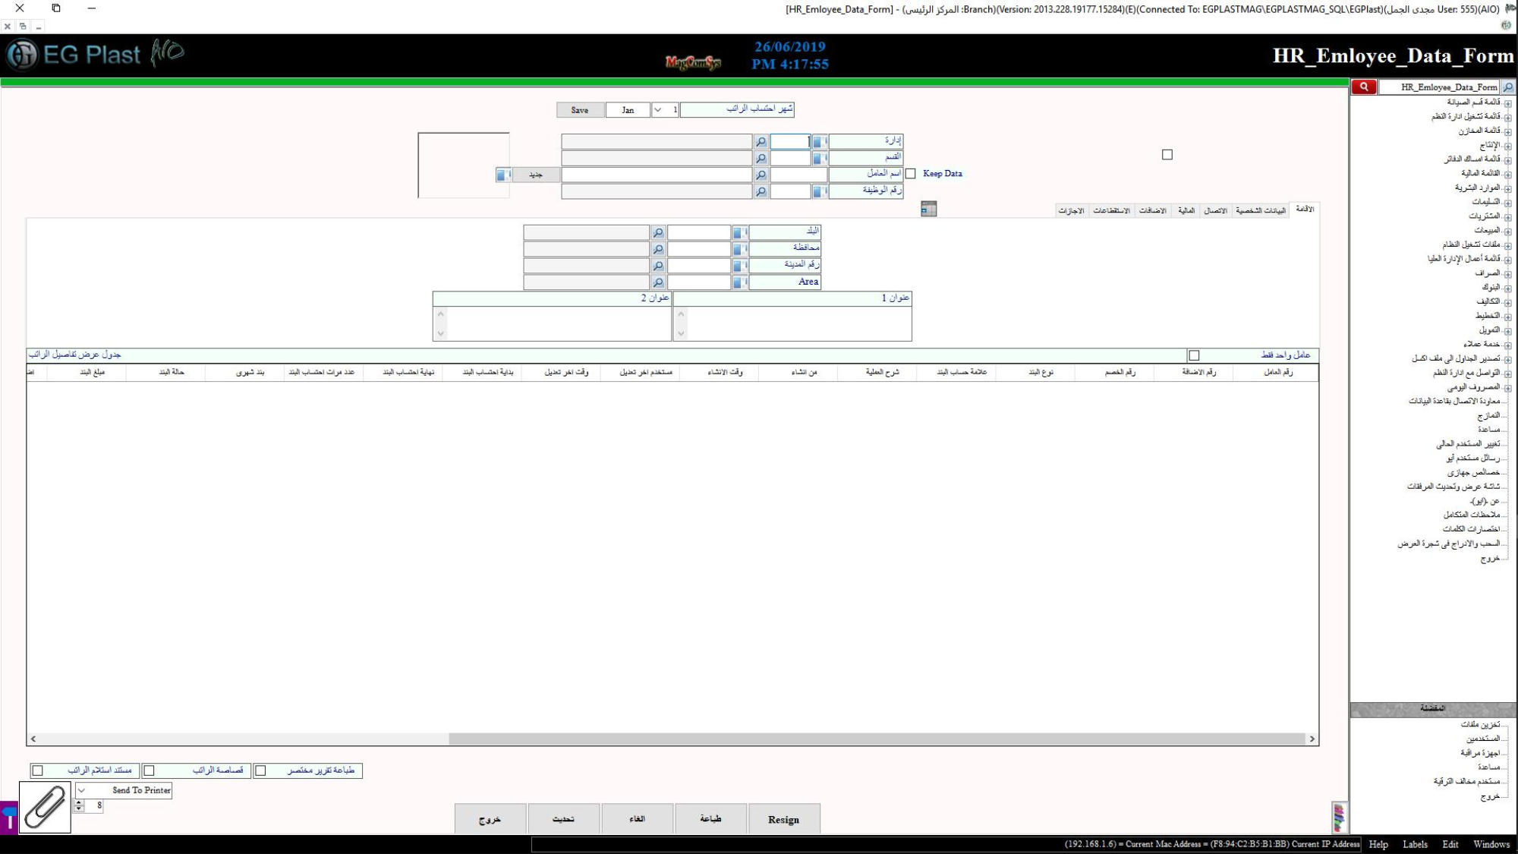Click right arrow of table horizontal scrollbar
1518x854 pixels.
click(x=1312, y=739)
